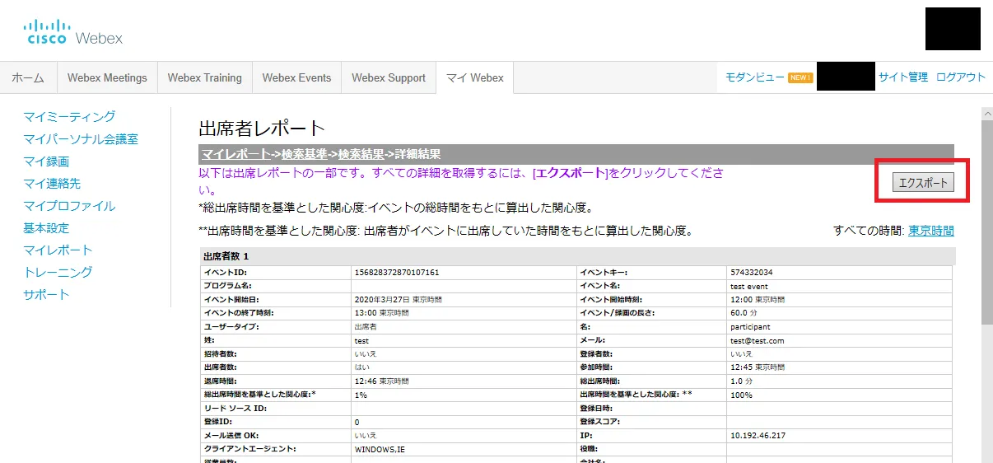Click the Cisco Webex logo

pyautogui.click(x=73, y=32)
